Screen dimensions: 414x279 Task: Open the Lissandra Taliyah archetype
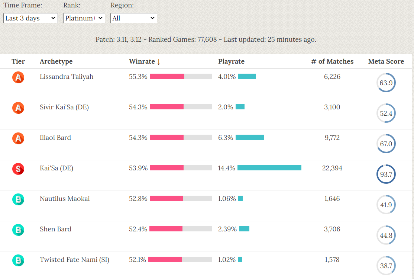tap(67, 77)
